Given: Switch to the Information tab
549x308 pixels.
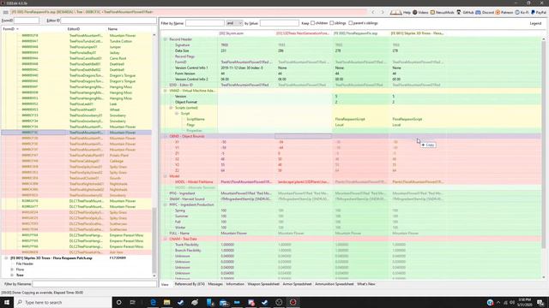Looking at the screenshot, I should [235, 284].
